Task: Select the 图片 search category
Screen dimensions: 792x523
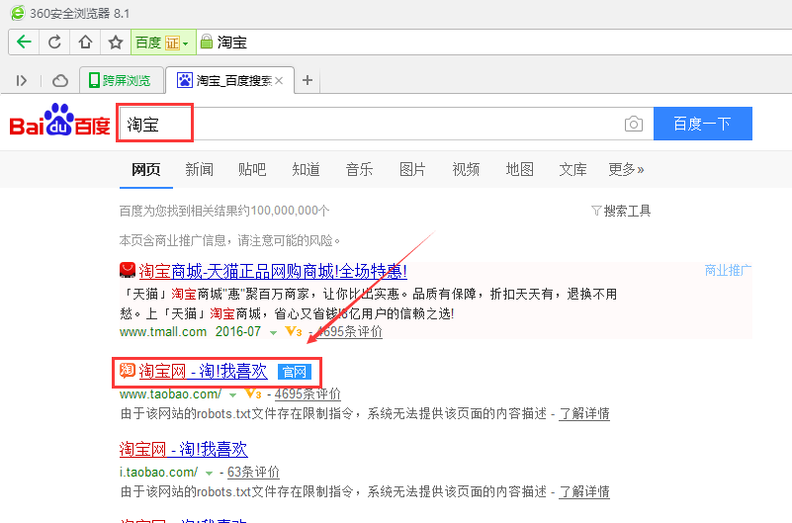Action: [412, 170]
